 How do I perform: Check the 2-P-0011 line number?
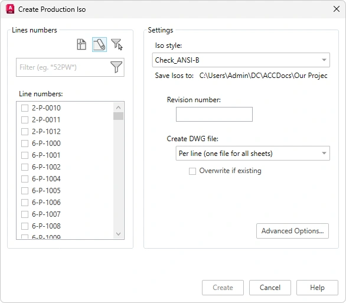(25, 120)
